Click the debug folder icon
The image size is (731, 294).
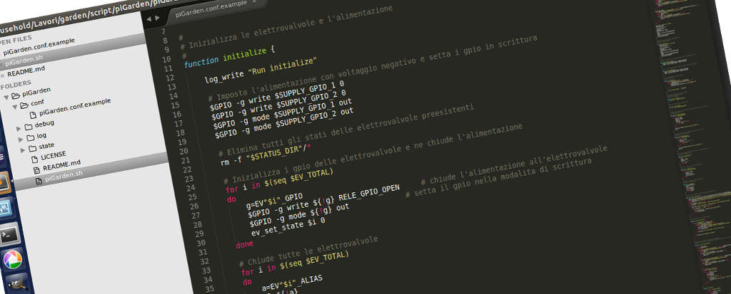click(x=29, y=127)
